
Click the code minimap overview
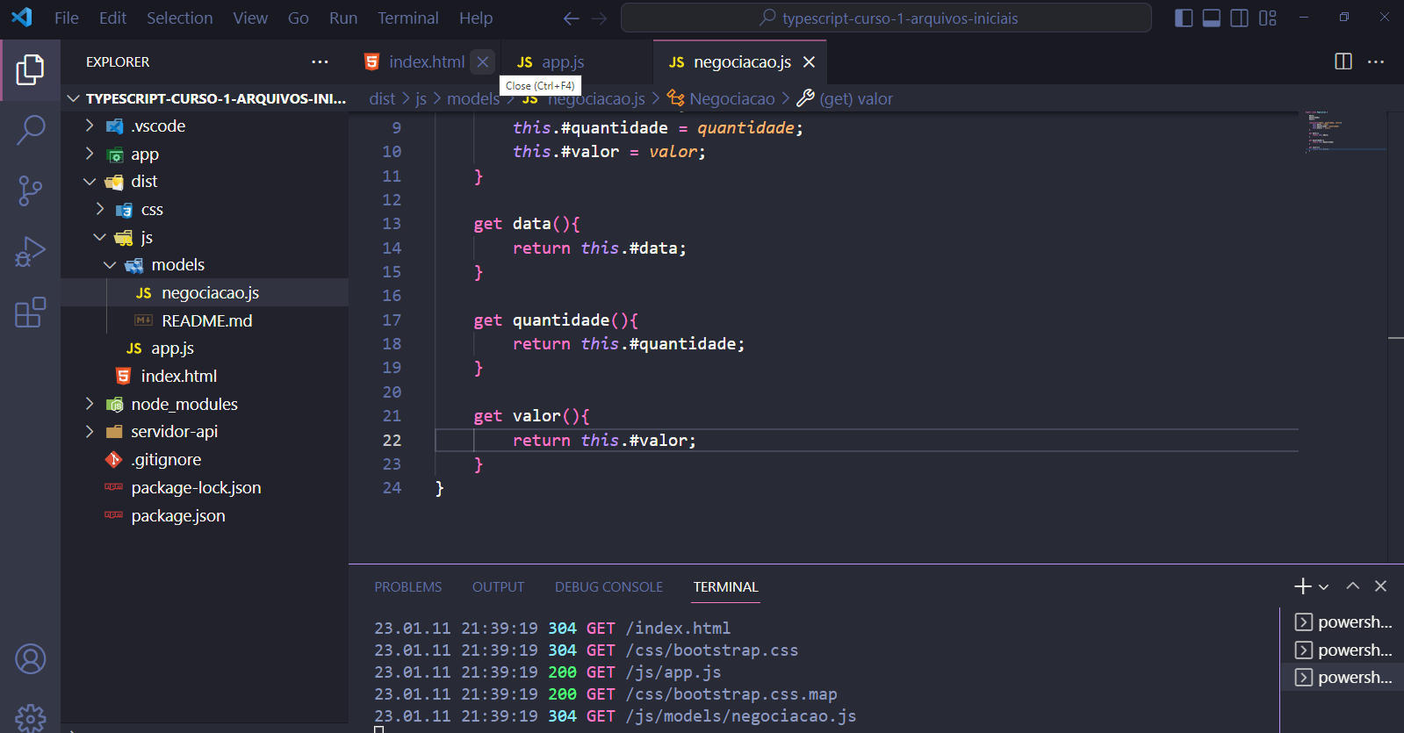click(x=1343, y=132)
